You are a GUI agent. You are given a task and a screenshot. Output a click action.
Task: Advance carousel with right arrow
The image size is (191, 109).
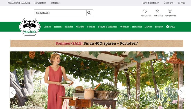tap(181, 92)
